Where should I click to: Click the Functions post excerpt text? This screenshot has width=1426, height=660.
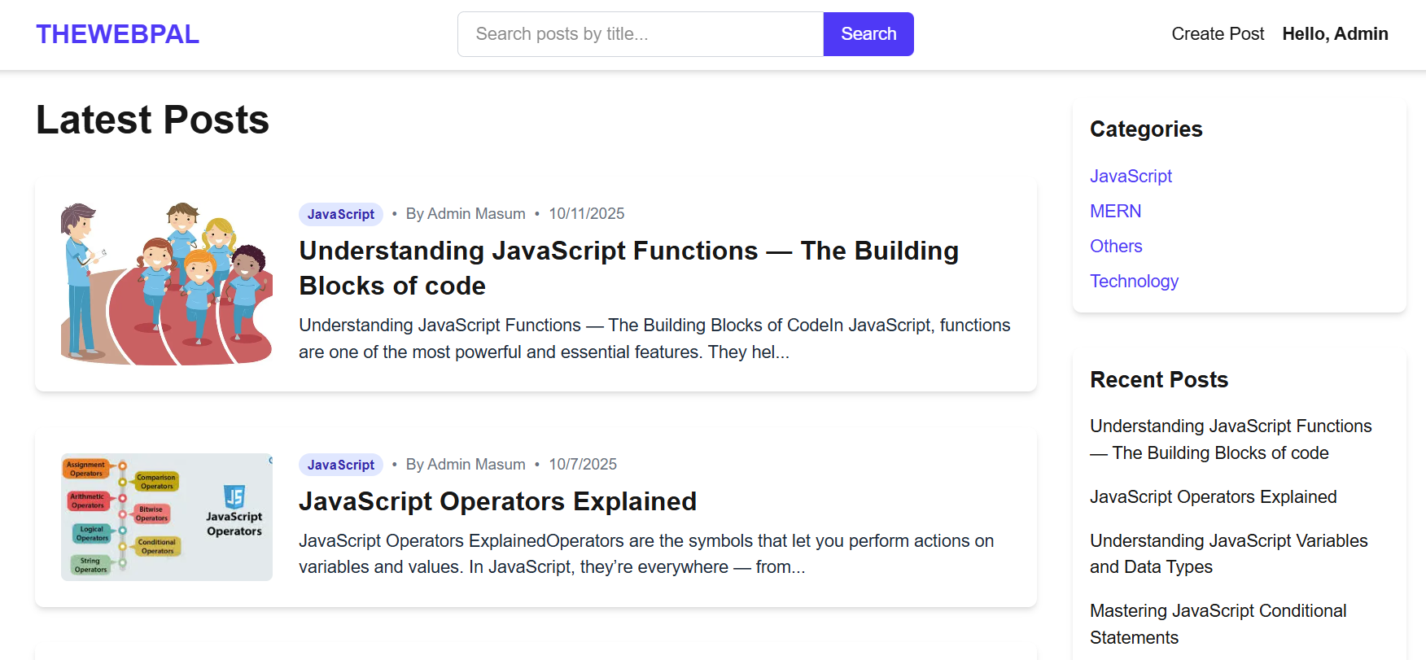654,339
